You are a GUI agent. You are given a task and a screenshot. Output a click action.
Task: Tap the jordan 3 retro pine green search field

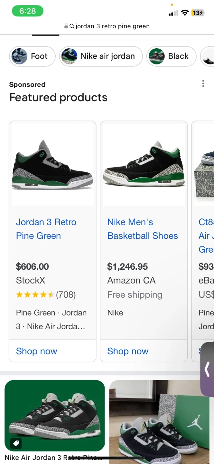tap(112, 26)
